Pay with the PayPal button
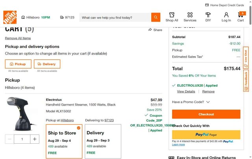252x159 pixels. point(206,135)
